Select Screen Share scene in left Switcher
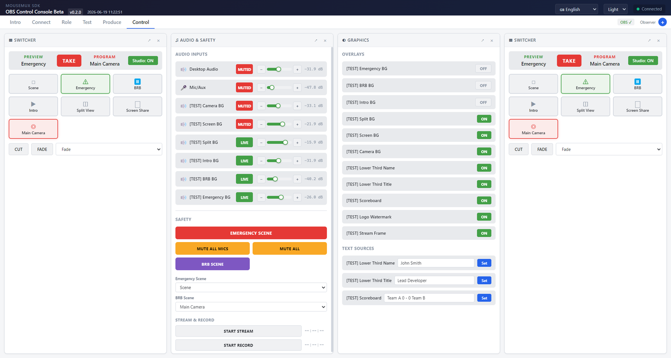 coord(138,106)
